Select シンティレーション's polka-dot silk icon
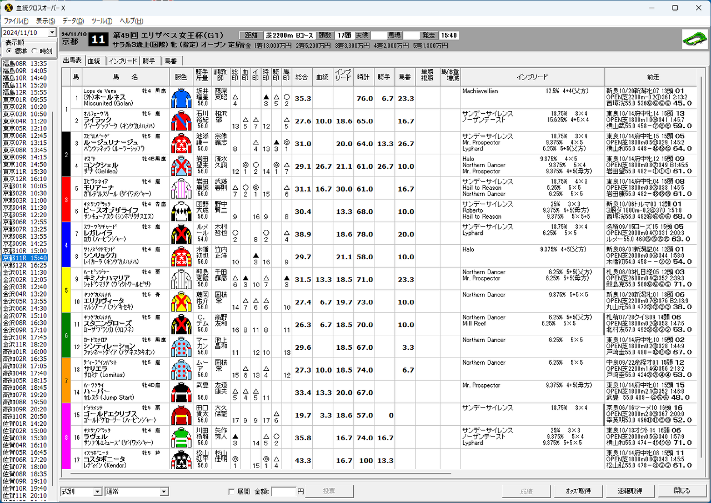This screenshot has width=711, height=503. 181,347
